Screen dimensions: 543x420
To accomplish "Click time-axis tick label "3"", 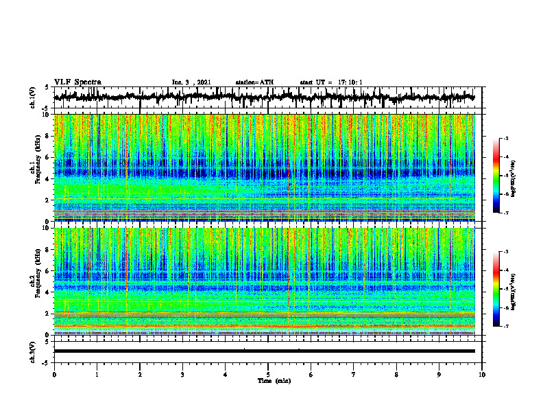I will click(182, 375).
